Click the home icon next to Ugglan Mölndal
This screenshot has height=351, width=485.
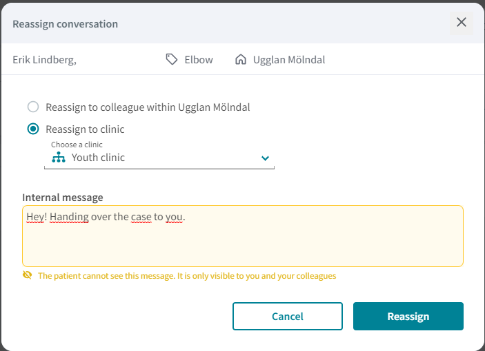241,59
